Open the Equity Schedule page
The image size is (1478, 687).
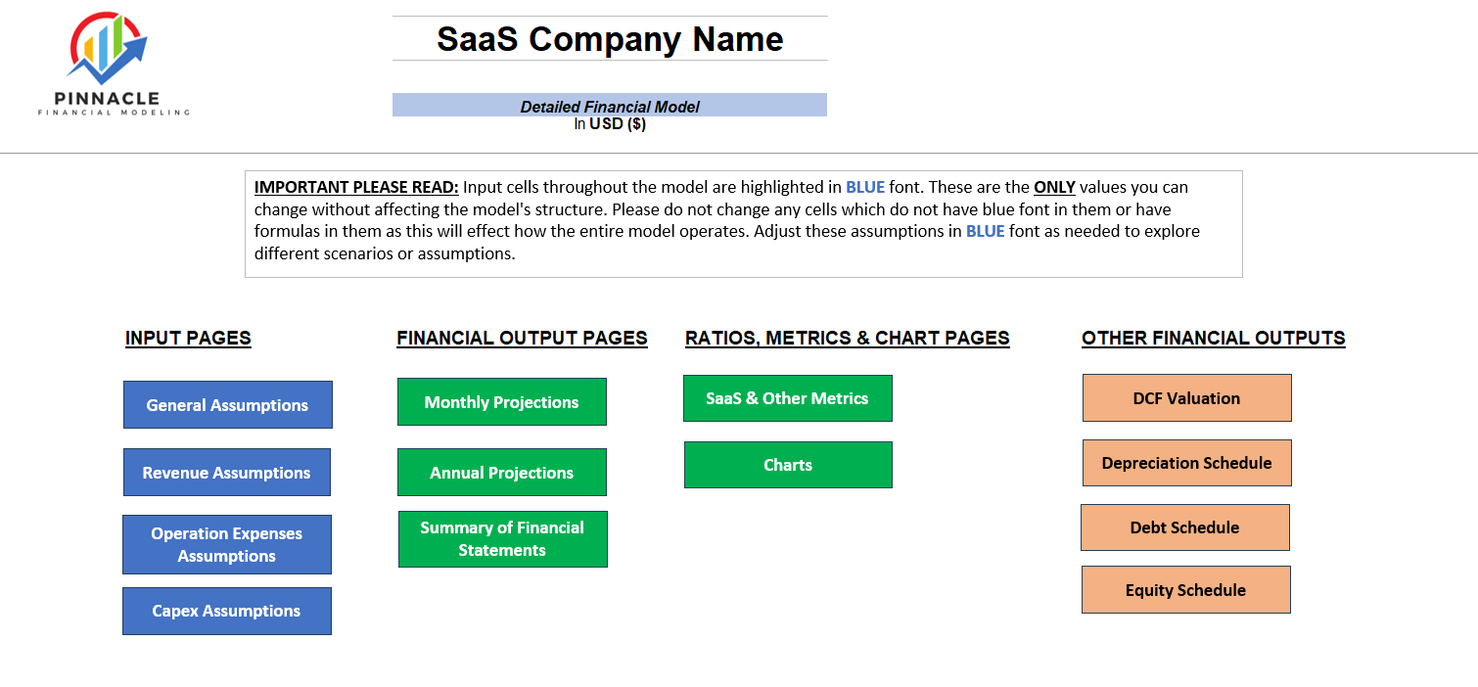1185,589
